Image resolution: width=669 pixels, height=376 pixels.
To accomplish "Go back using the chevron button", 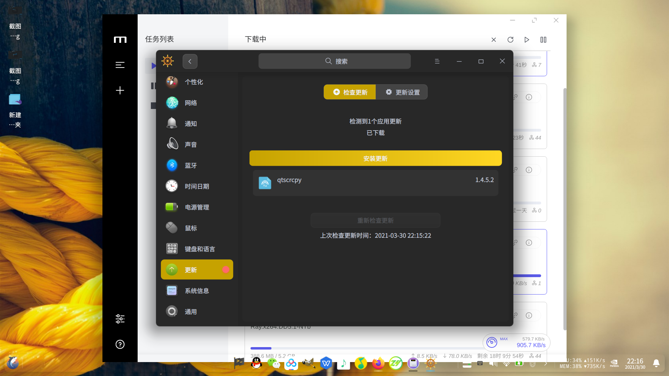I will click(190, 61).
